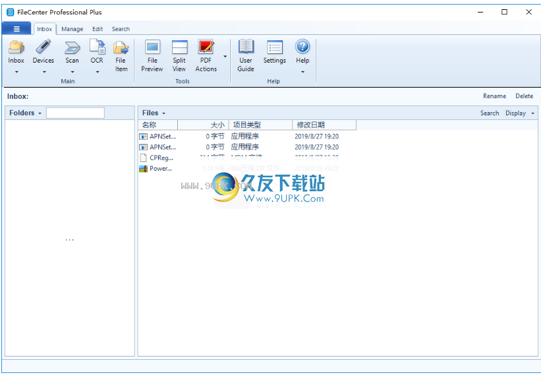Image resolution: width=541 pixels, height=375 pixels.
Task: Expand the Tools group extra arrow
Action: pos(225,56)
